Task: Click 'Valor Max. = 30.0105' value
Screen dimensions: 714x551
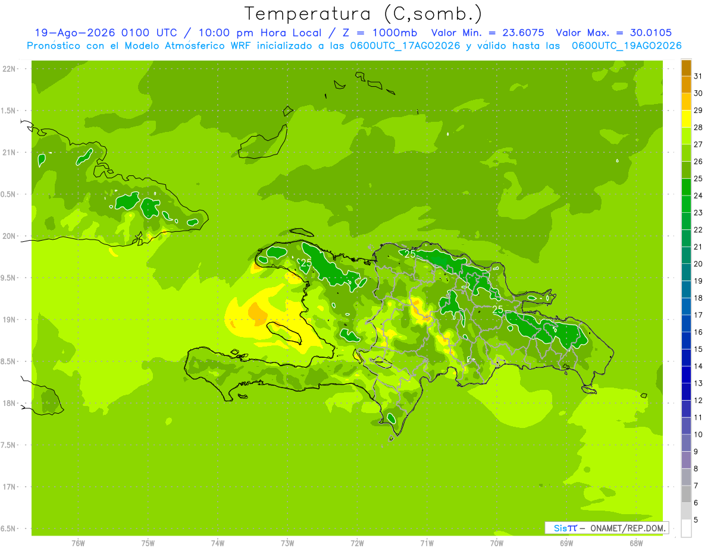Action: 614,33
